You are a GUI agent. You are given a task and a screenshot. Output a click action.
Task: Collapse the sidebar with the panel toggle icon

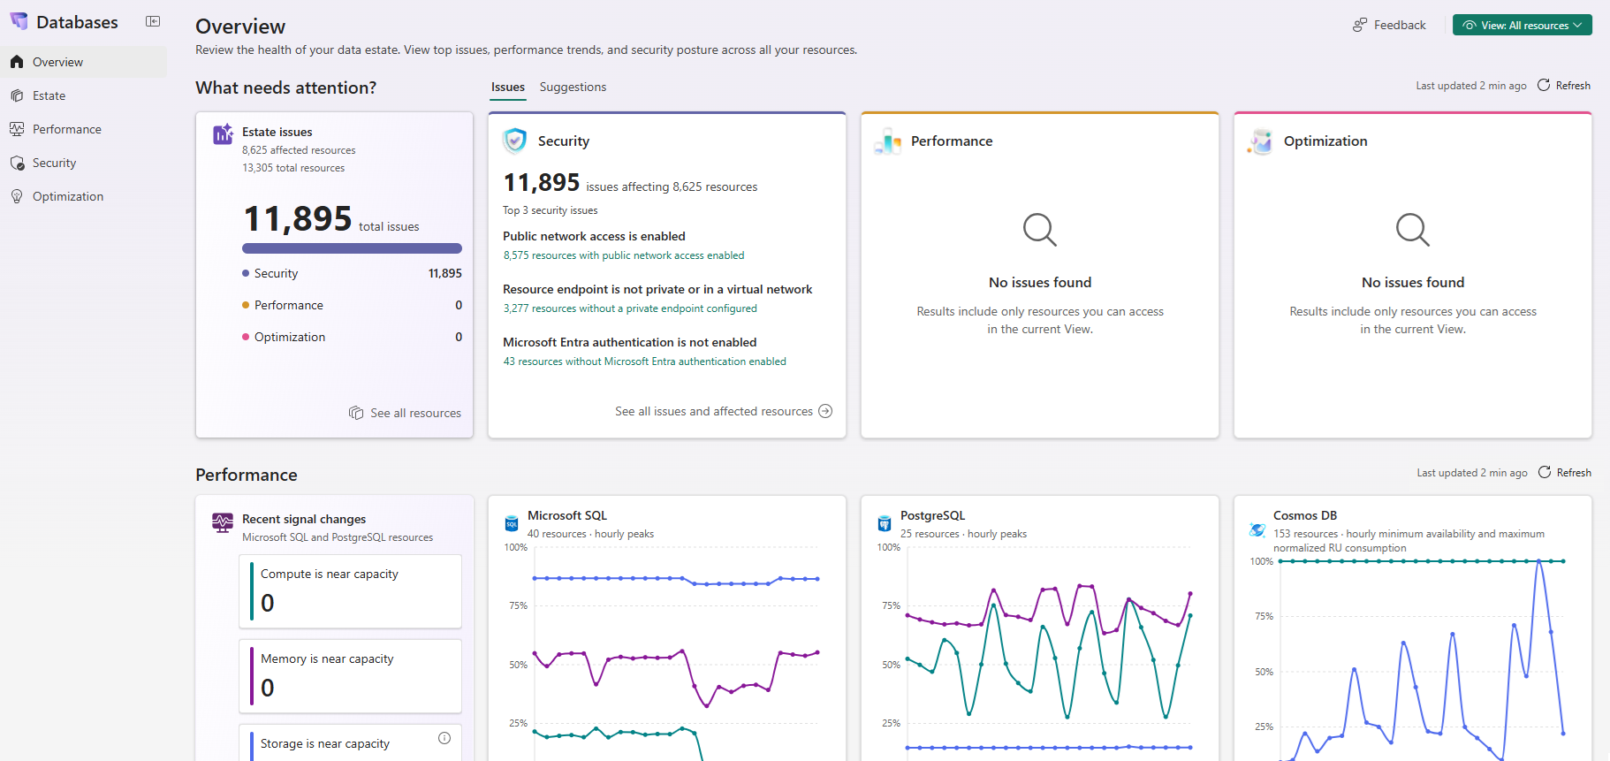tap(153, 22)
